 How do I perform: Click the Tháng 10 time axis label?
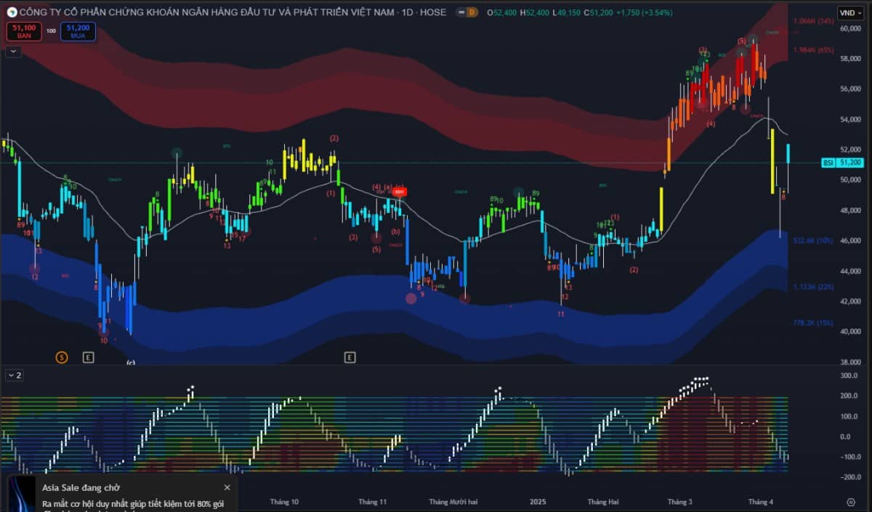click(x=284, y=502)
